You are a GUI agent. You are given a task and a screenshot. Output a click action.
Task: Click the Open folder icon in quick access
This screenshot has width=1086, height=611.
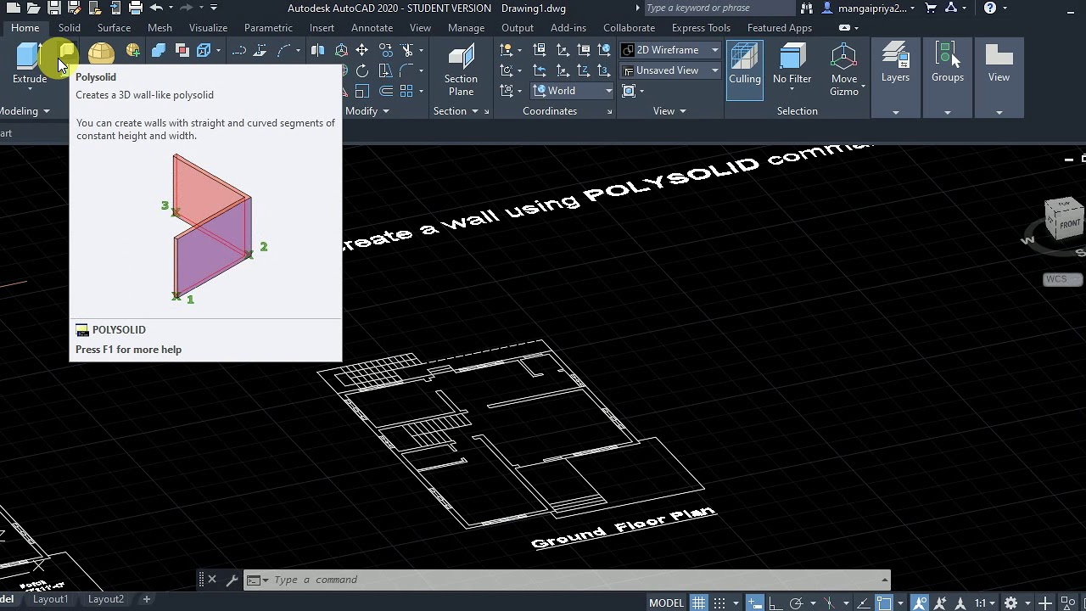tap(33, 8)
